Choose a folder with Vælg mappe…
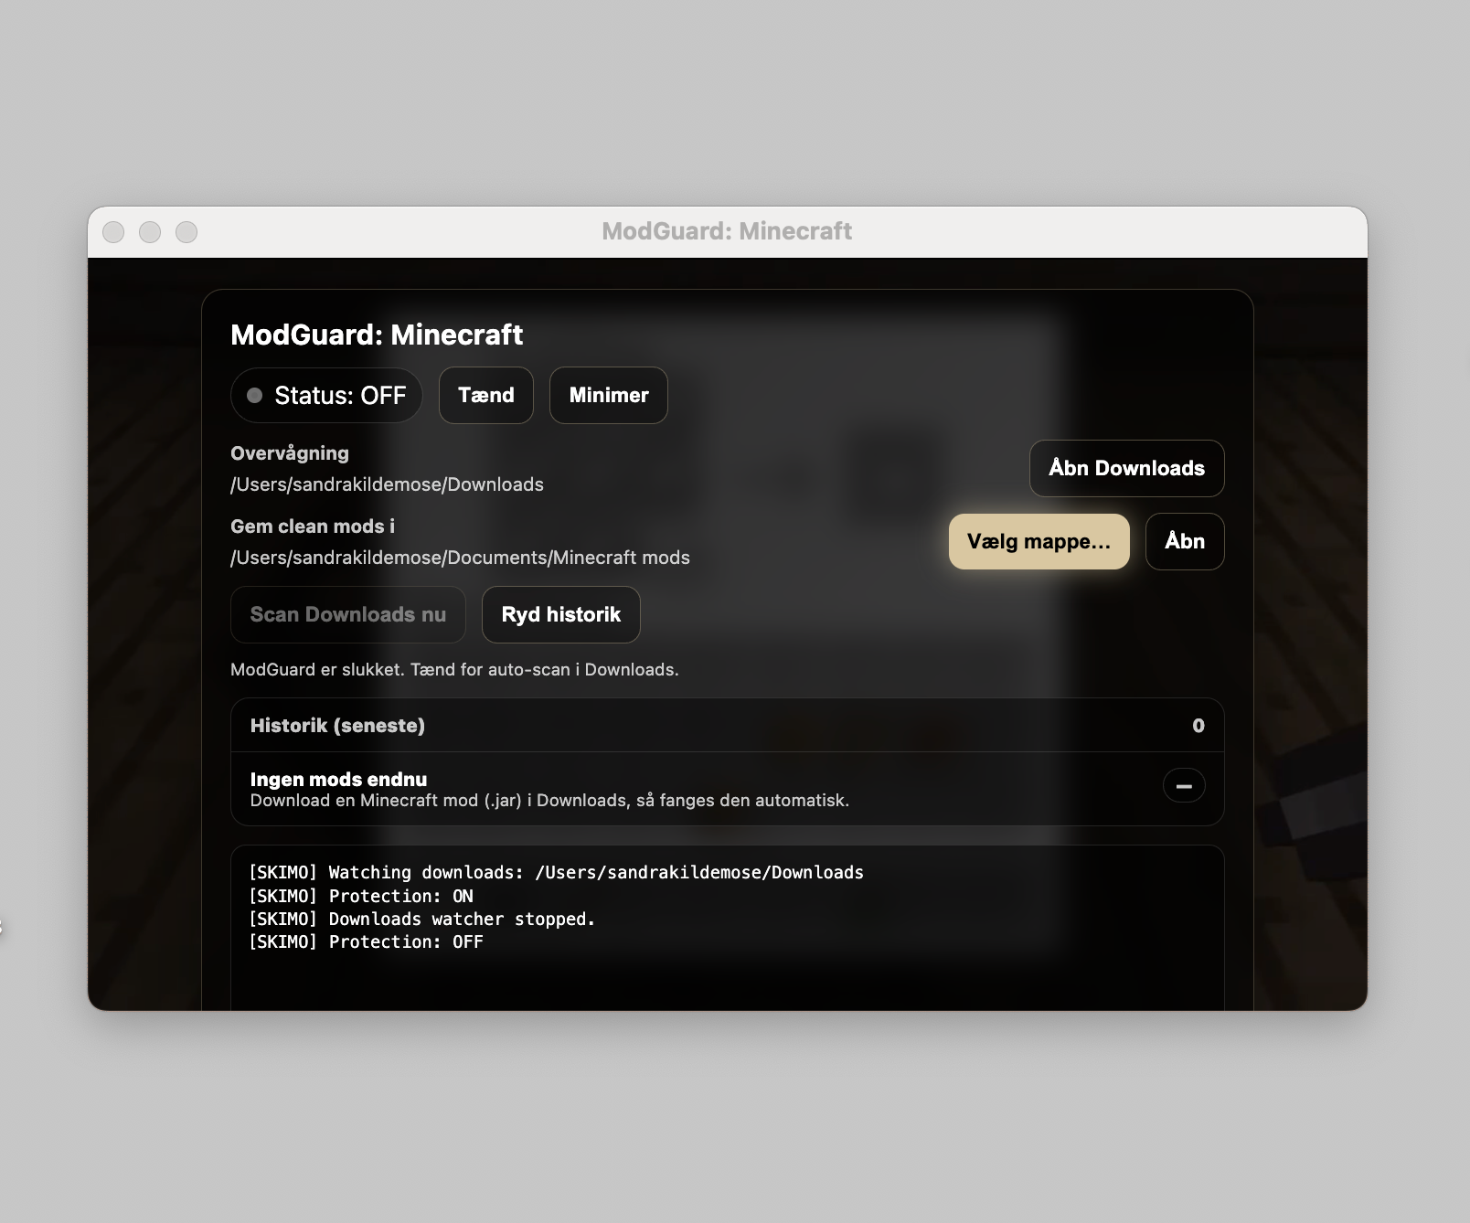 [x=1039, y=541]
